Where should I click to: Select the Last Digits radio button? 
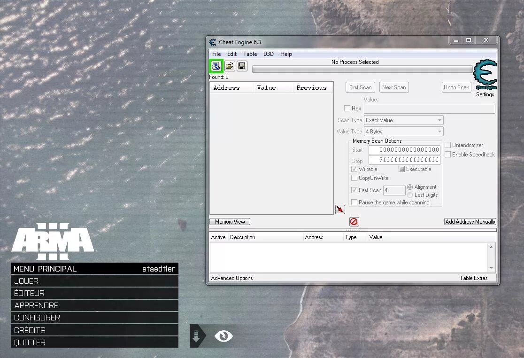[x=410, y=195]
